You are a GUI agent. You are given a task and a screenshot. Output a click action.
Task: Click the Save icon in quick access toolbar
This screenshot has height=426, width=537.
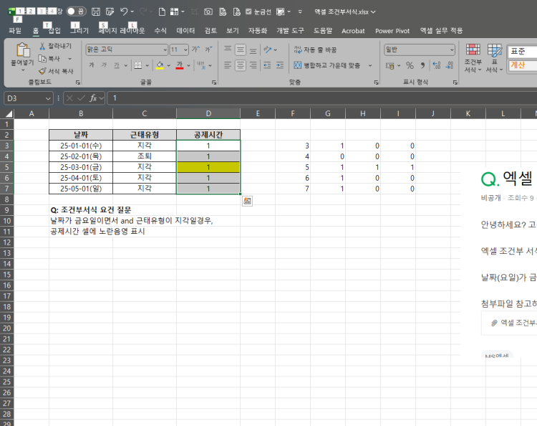pos(96,11)
